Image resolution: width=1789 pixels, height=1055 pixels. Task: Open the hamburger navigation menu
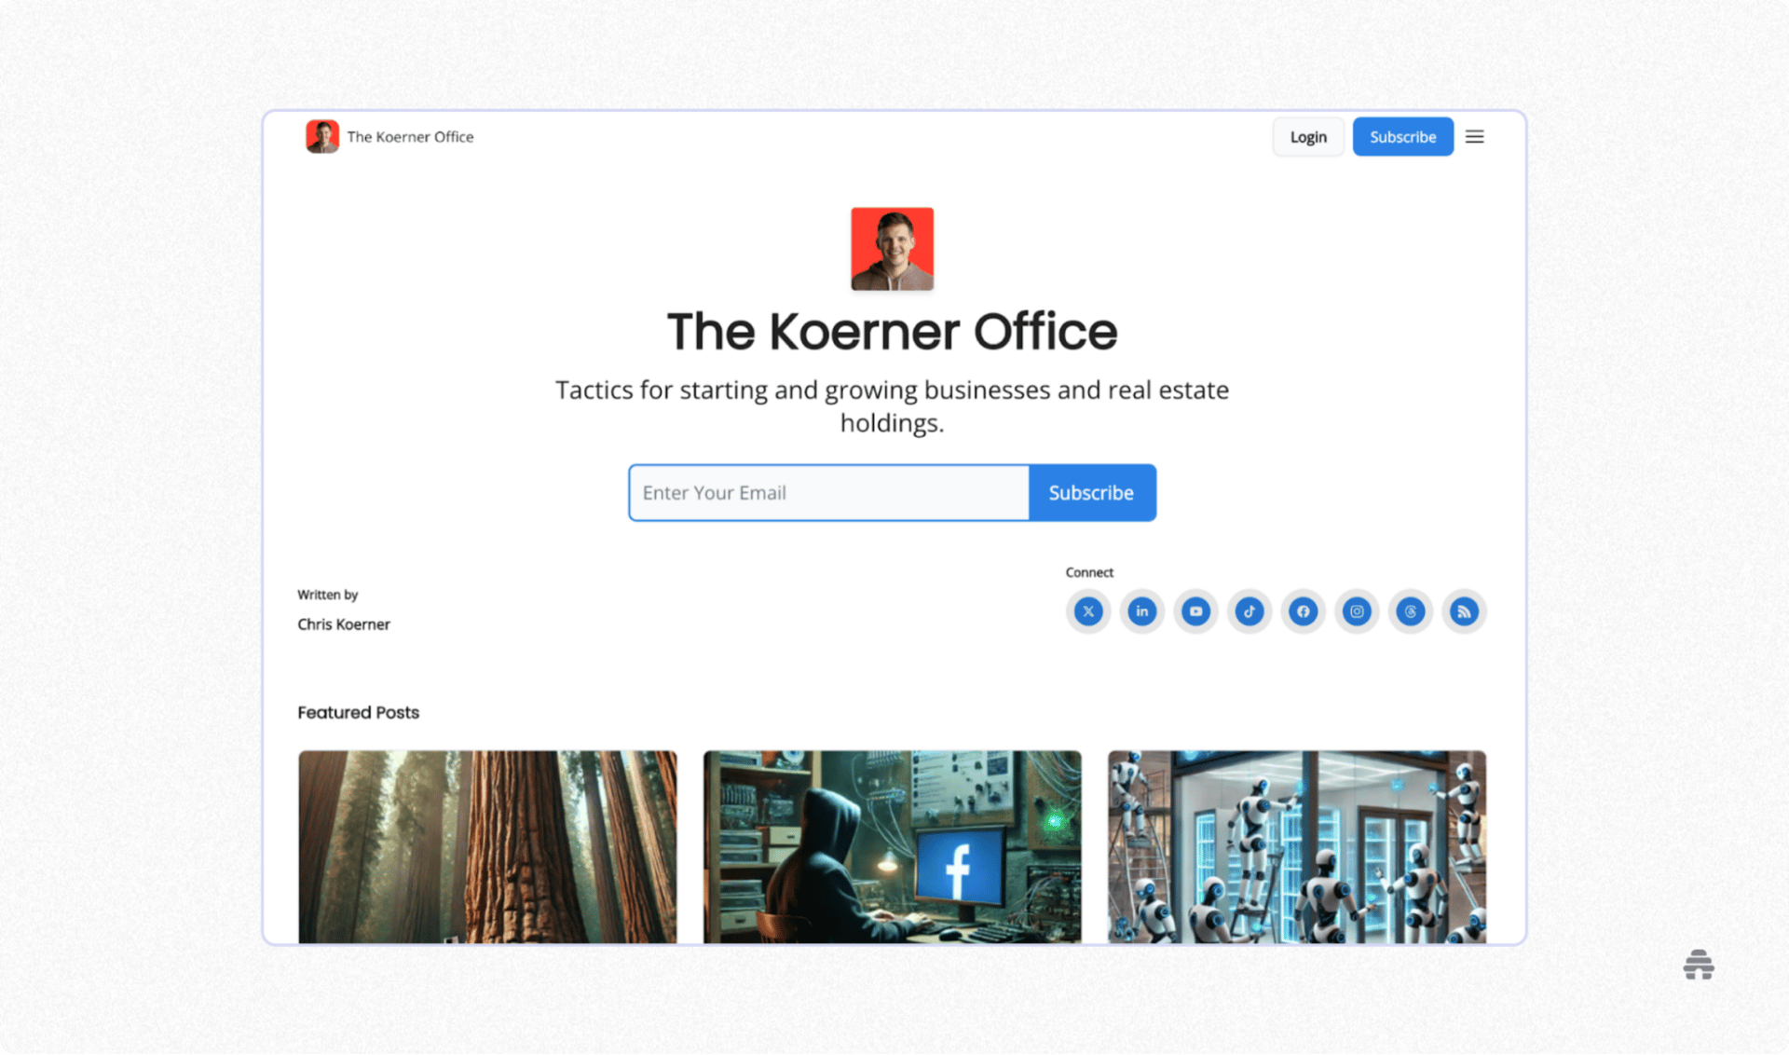[1475, 136]
